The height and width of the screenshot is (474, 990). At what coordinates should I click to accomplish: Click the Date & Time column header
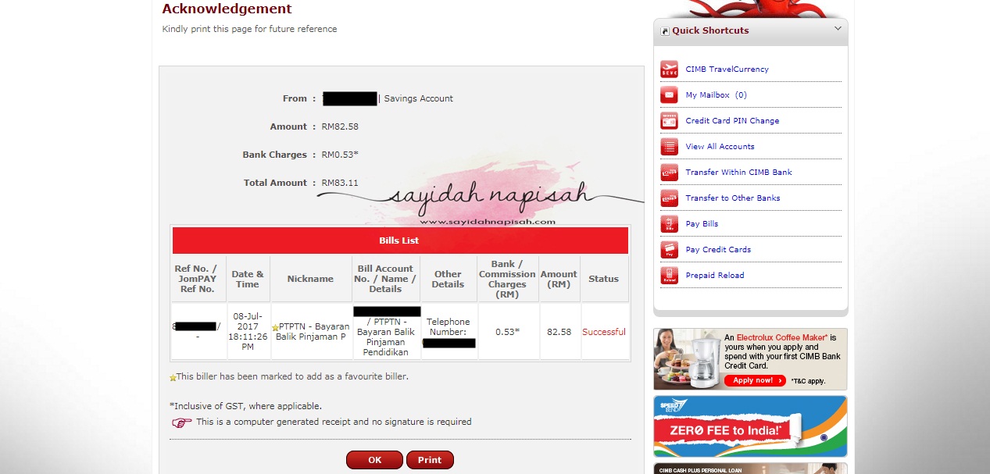pyautogui.click(x=248, y=279)
